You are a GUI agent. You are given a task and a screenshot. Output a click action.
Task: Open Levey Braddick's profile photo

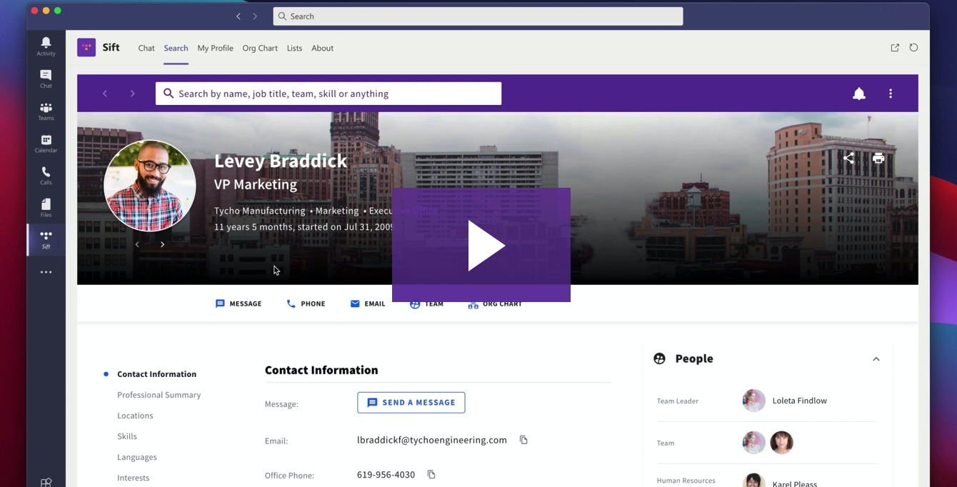[150, 186]
